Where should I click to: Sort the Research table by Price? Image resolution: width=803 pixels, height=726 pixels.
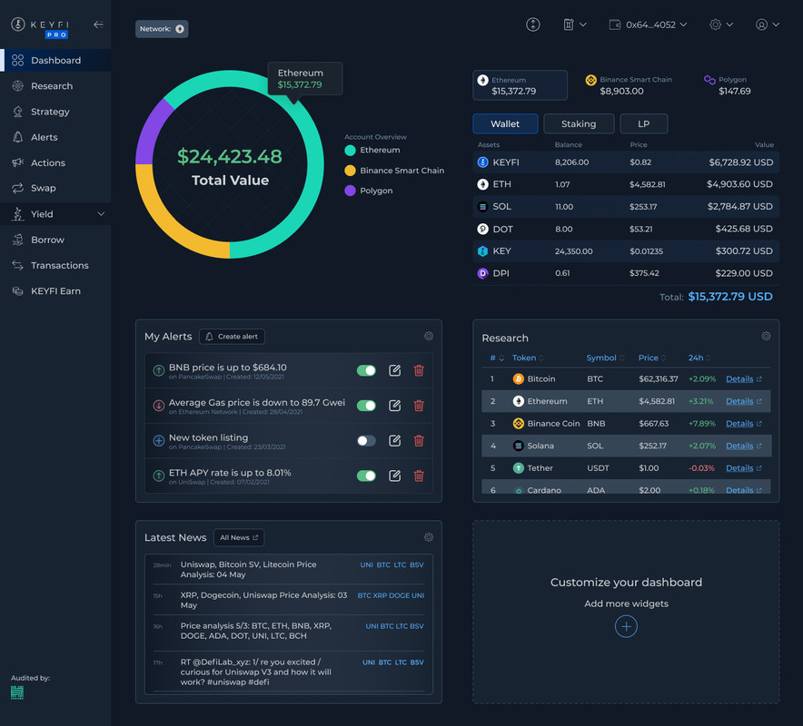(x=652, y=358)
